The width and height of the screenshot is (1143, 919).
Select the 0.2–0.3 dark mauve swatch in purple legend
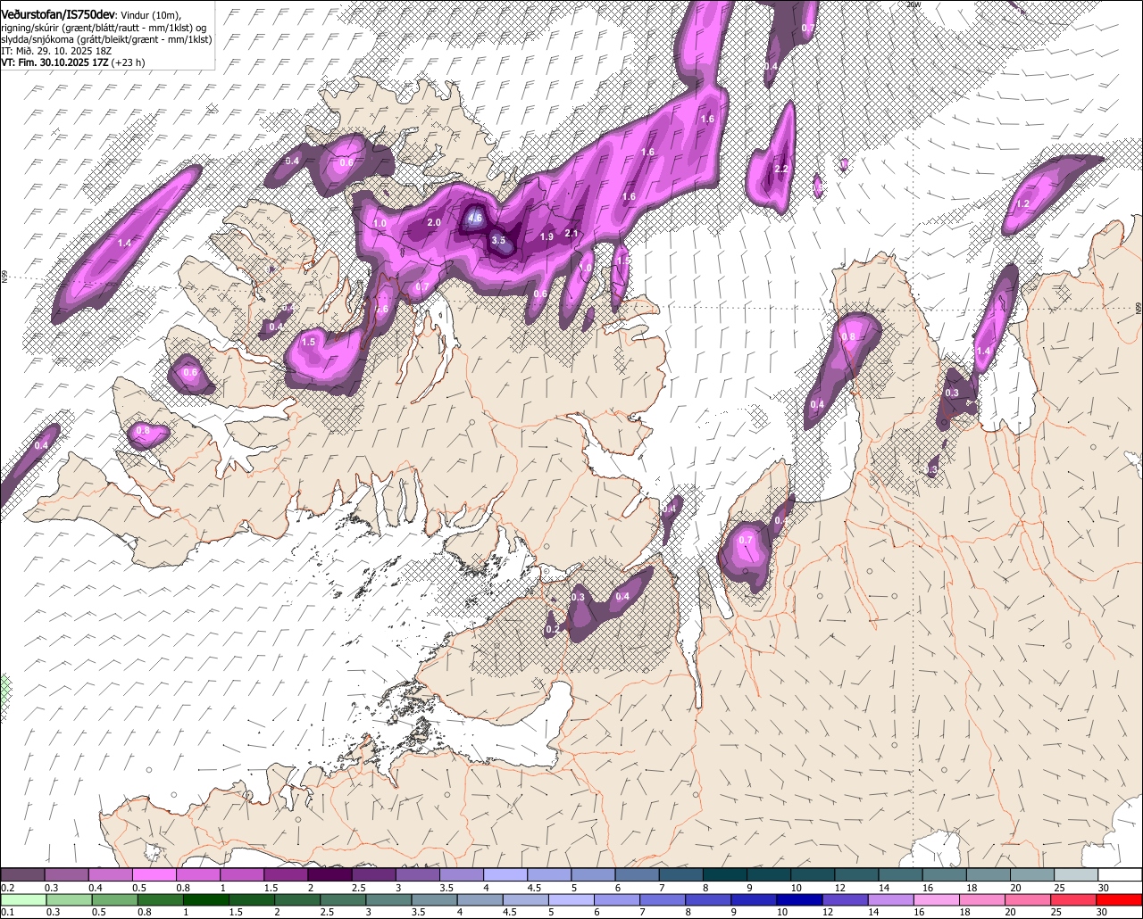click(x=22, y=875)
